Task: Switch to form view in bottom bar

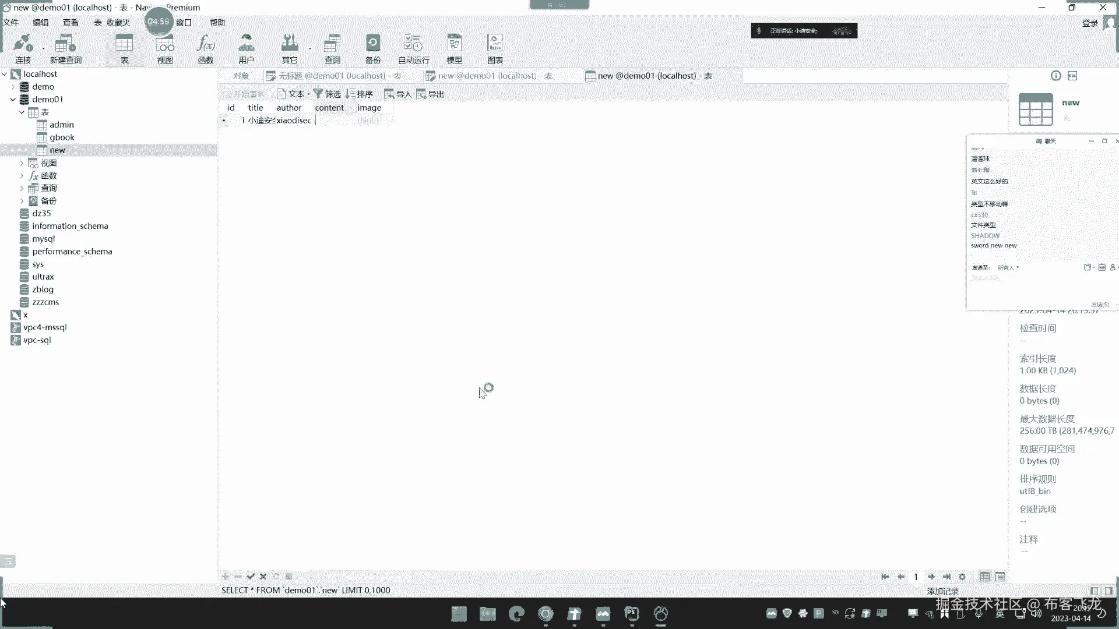Action: pyautogui.click(x=1000, y=577)
